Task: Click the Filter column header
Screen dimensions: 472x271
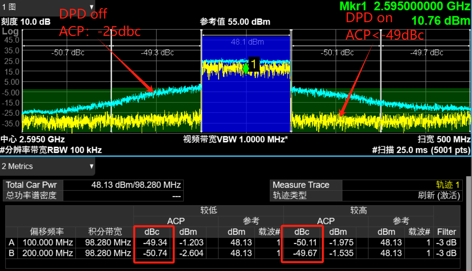Action: [x=446, y=232]
